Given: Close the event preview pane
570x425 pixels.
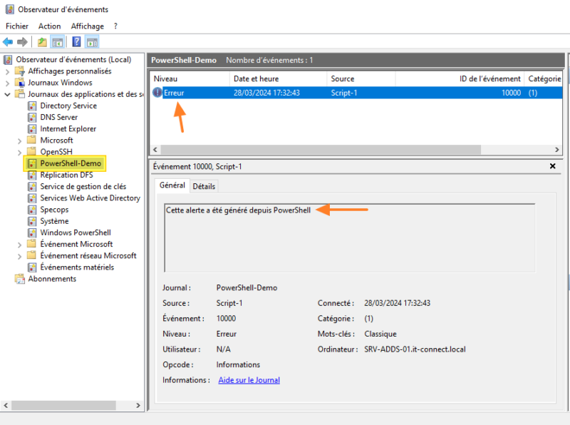Looking at the screenshot, I should click(x=553, y=166).
